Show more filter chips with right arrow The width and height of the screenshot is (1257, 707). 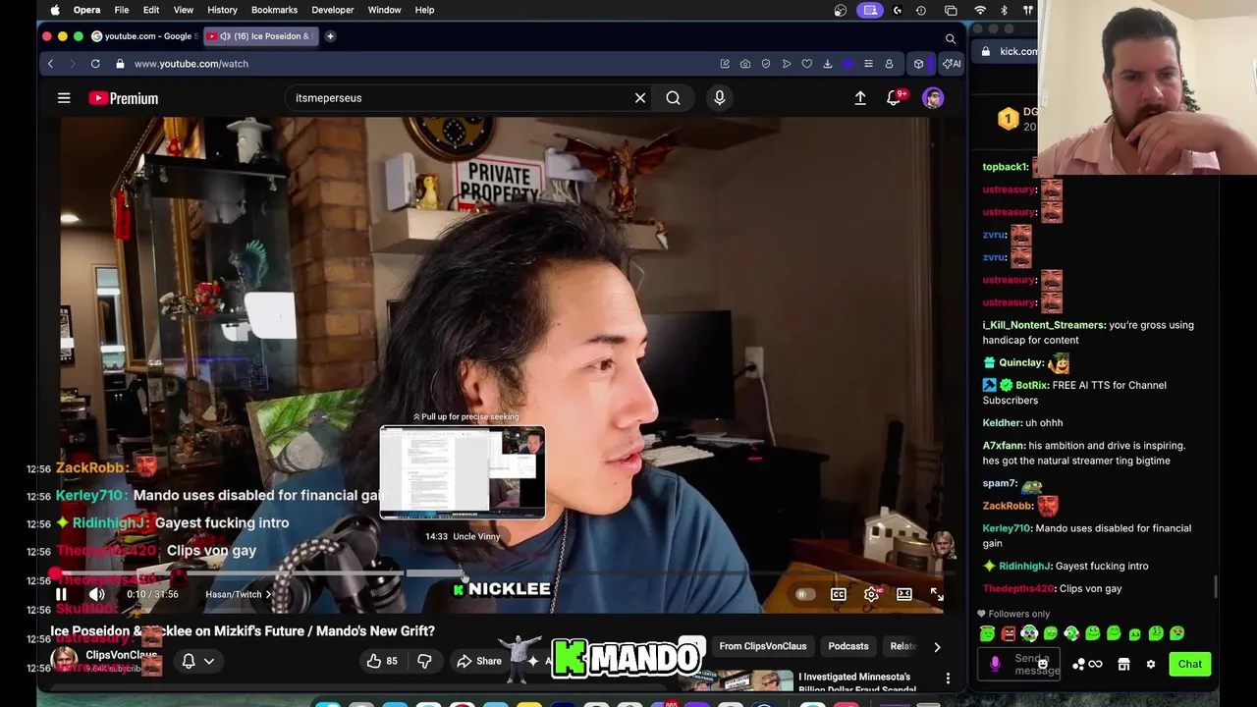(x=937, y=646)
